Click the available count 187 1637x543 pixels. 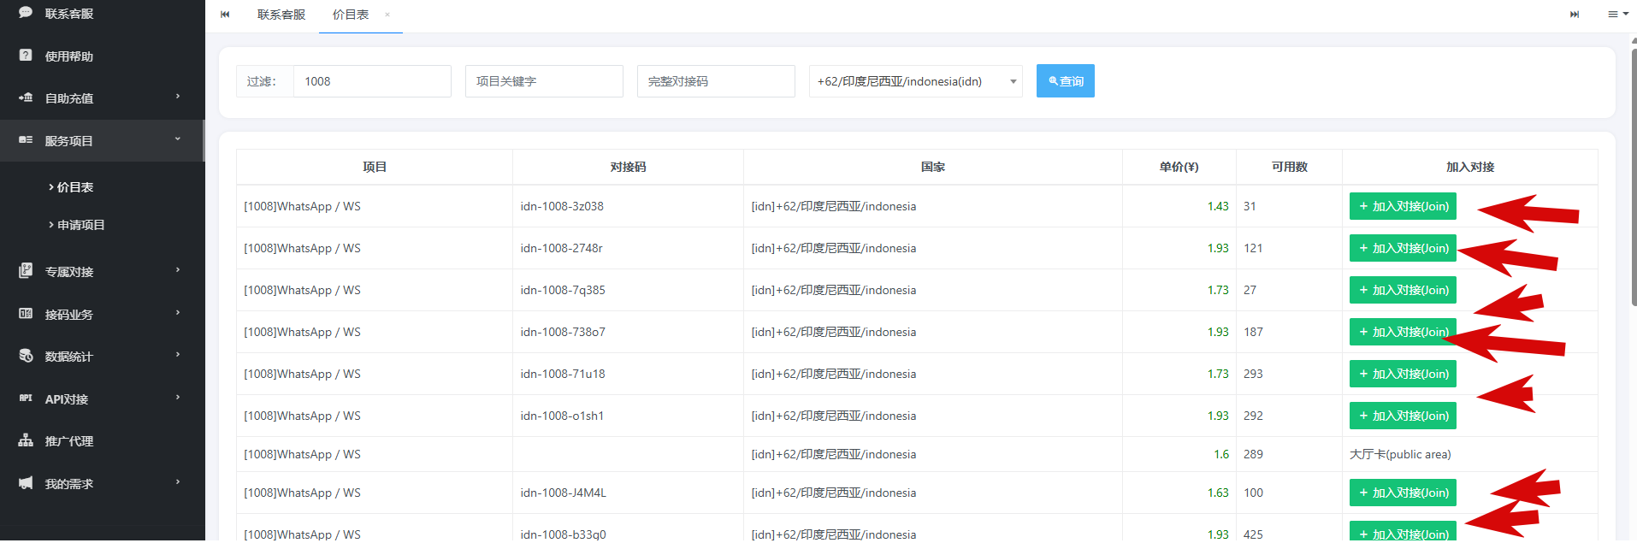pos(1253,332)
